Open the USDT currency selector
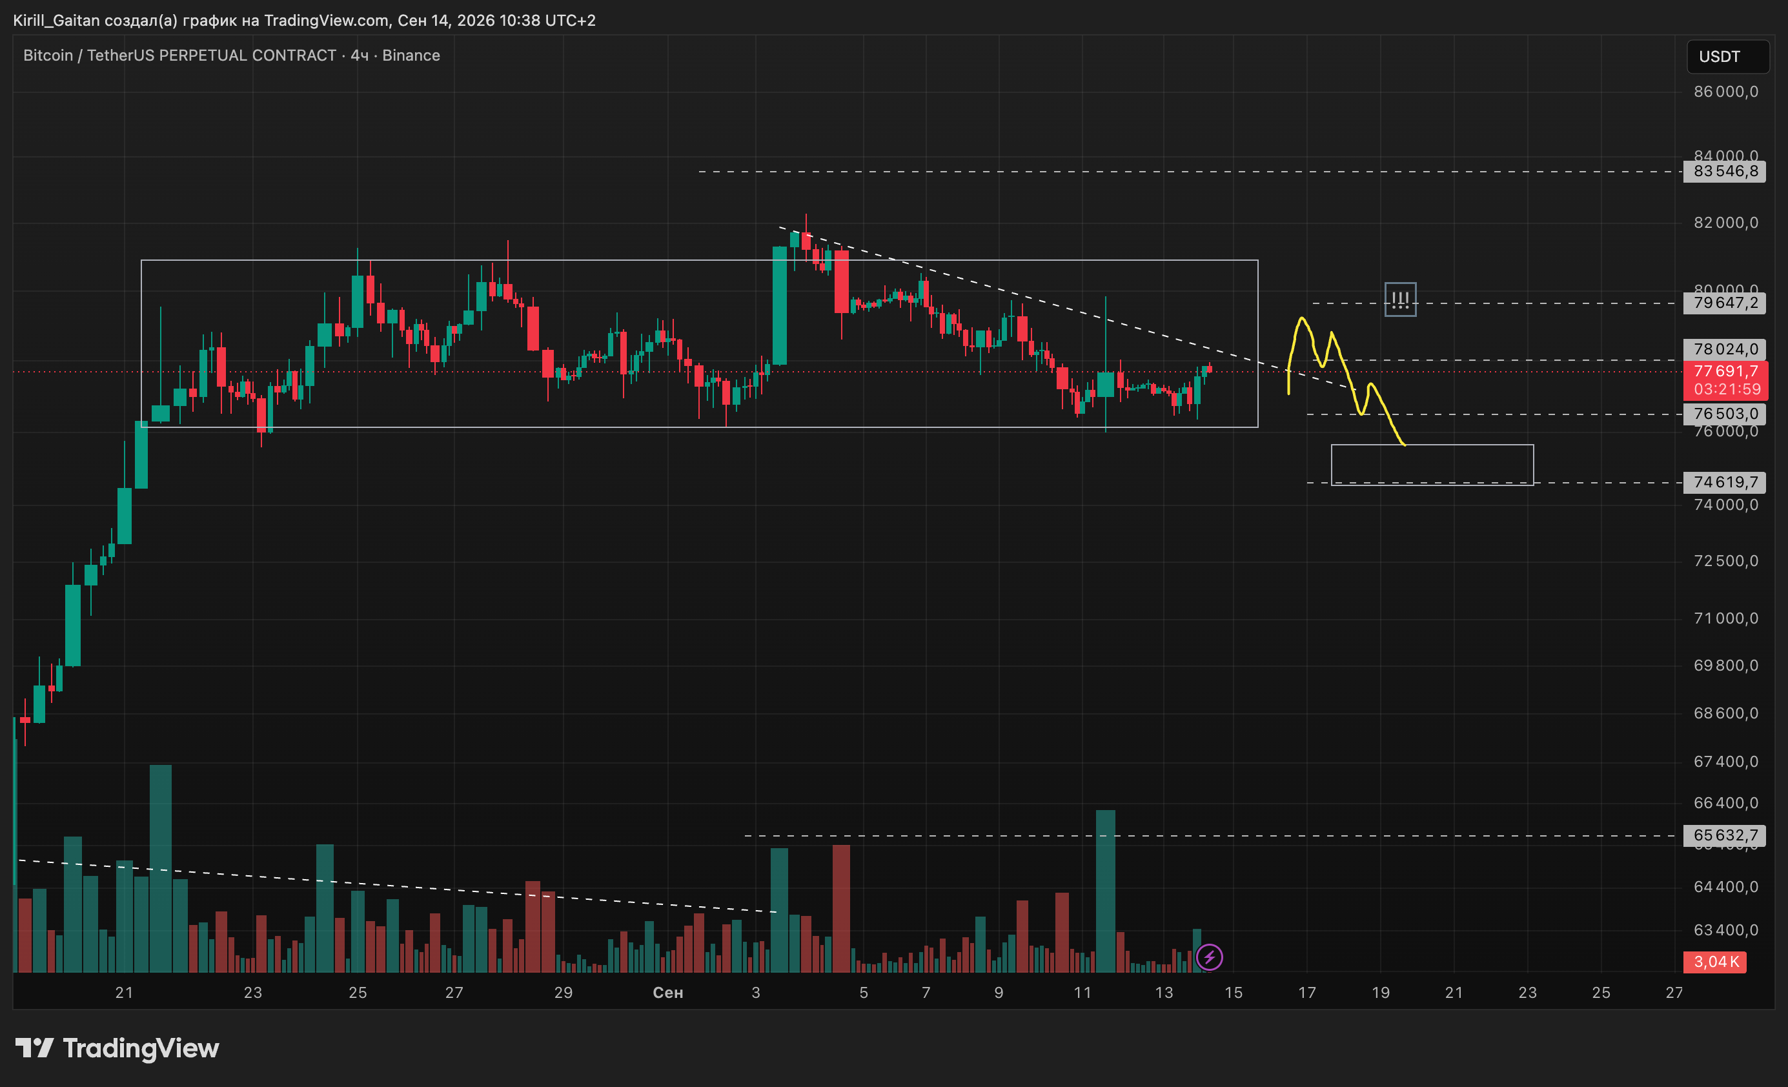This screenshot has height=1087, width=1788. pos(1728,57)
